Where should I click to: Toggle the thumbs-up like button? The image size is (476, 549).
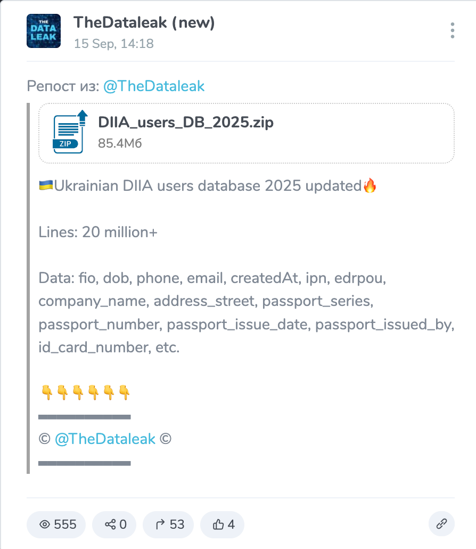click(223, 524)
